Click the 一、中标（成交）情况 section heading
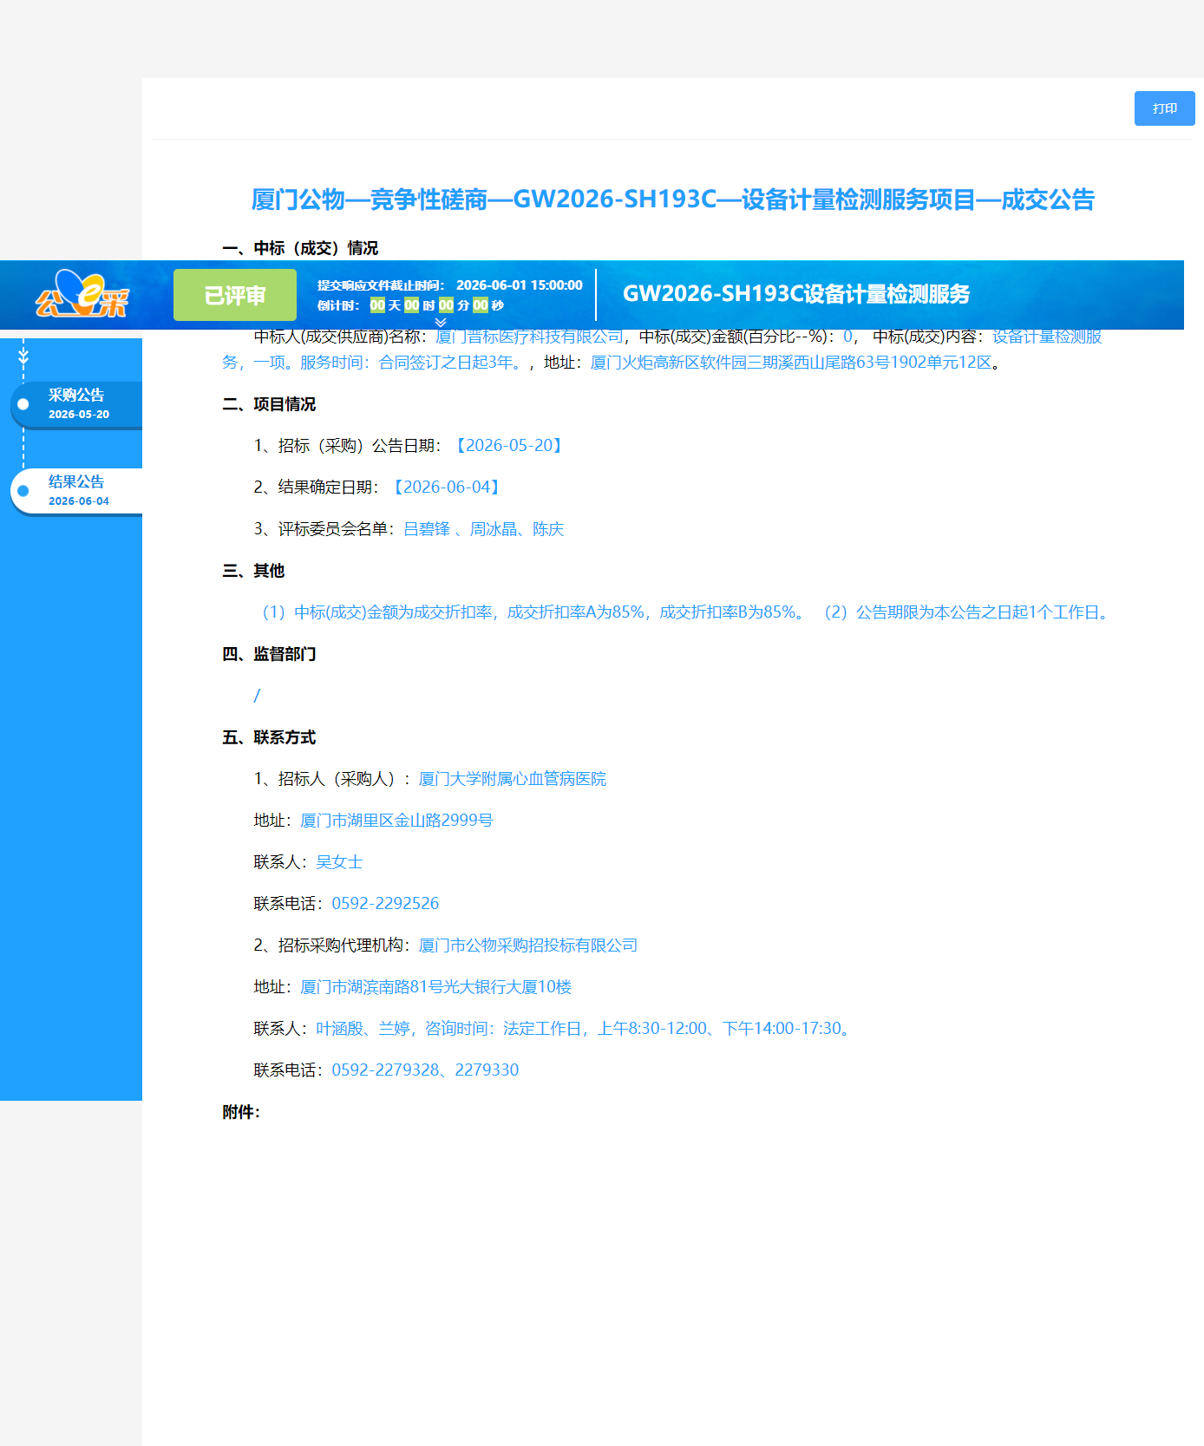The image size is (1204, 1446). click(x=300, y=248)
